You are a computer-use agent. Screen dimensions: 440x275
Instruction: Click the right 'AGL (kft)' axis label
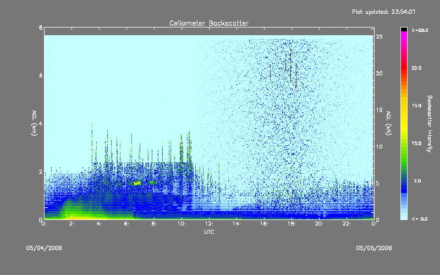pyautogui.click(x=388, y=123)
